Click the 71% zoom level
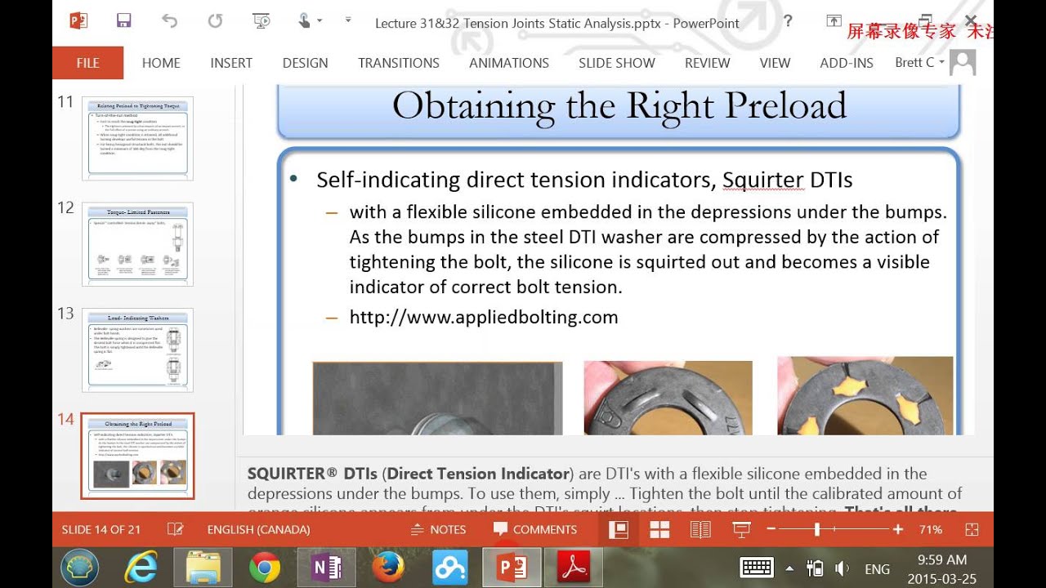The height and width of the screenshot is (588, 1046). click(x=931, y=530)
